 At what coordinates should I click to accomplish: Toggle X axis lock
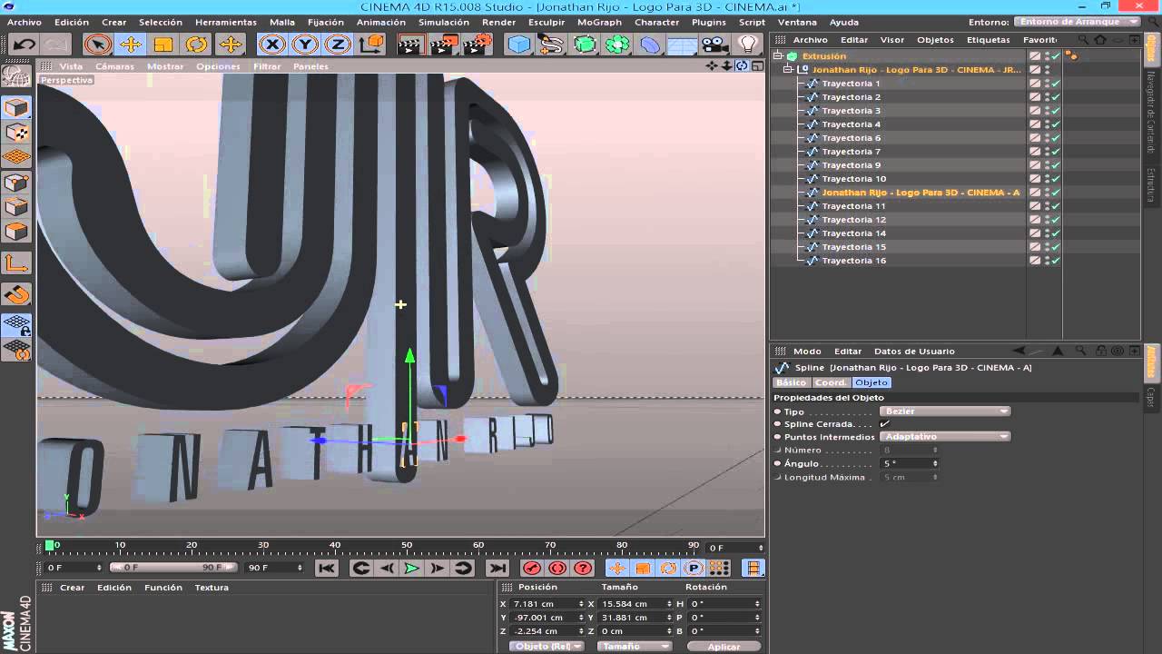[x=271, y=44]
